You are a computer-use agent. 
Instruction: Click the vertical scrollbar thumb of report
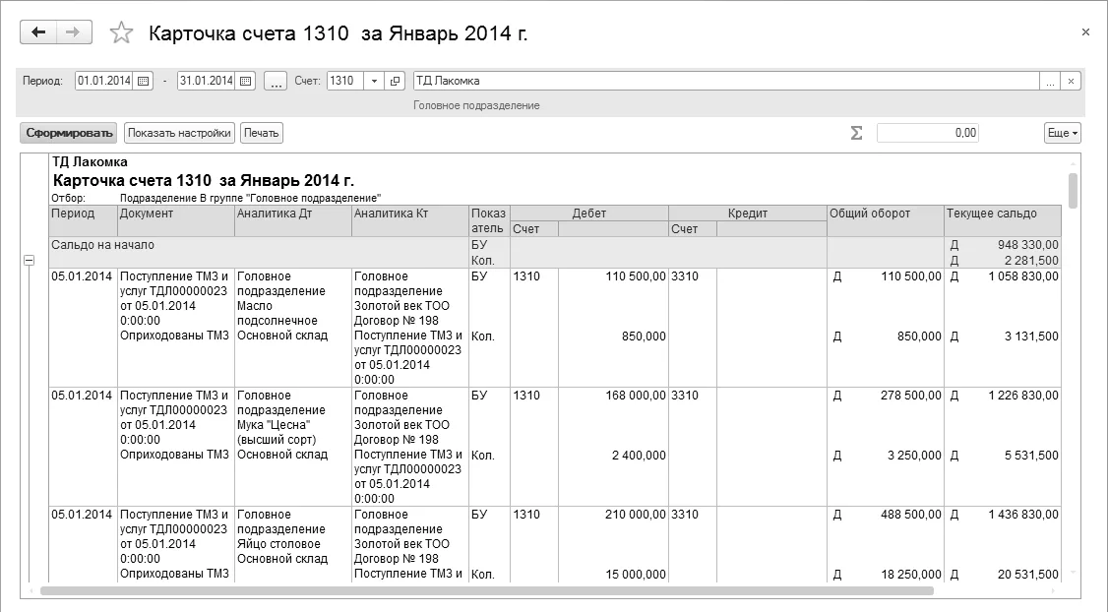coord(1073,191)
